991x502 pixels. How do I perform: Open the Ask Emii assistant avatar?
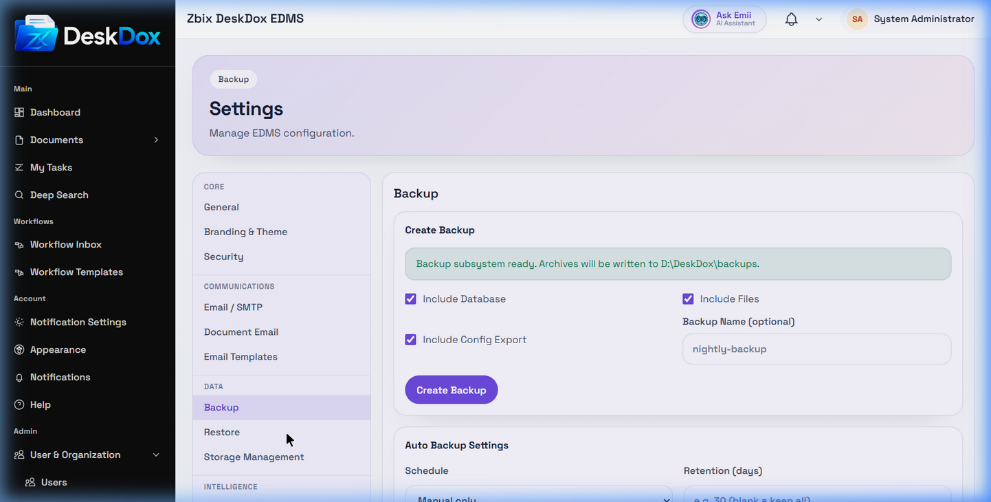point(701,19)
